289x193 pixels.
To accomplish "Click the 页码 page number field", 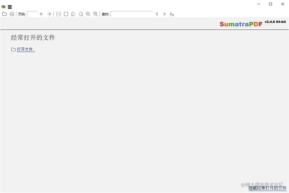I will pos(32,14).
